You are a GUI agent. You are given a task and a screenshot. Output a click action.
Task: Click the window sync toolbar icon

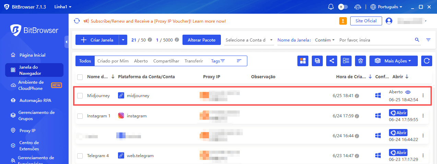tap(317, 61)
